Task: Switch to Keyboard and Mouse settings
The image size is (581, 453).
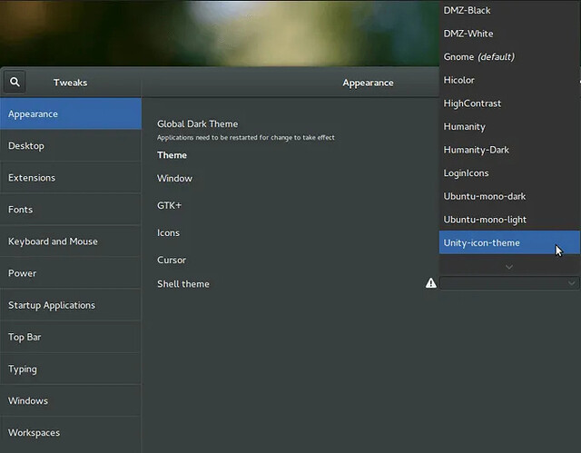Action: (71, 241)
